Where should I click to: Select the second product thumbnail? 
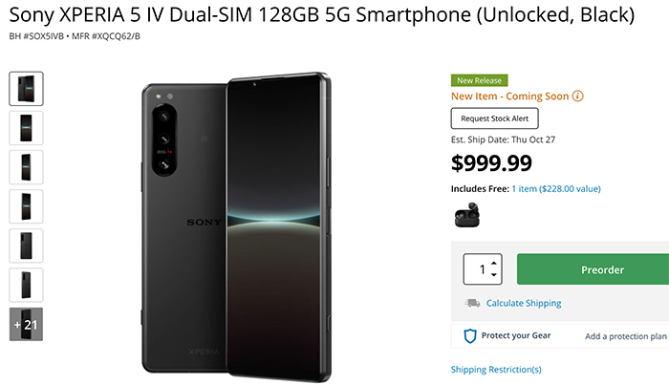(x=26, y=128)
